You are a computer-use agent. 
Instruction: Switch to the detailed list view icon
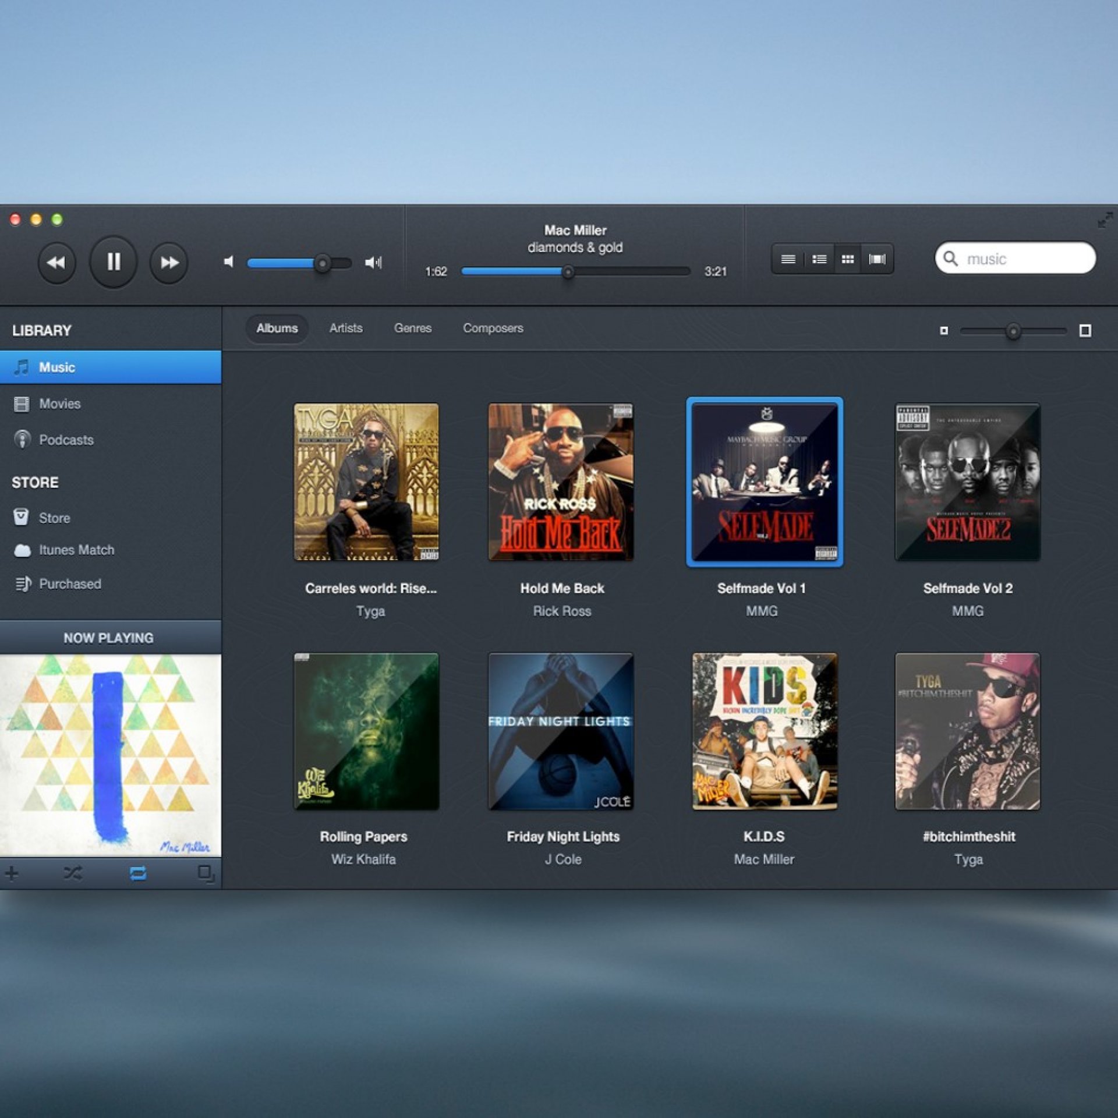tap(819, 259)
